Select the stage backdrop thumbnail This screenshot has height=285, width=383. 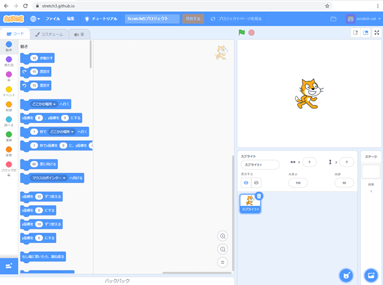click(371, 172)
